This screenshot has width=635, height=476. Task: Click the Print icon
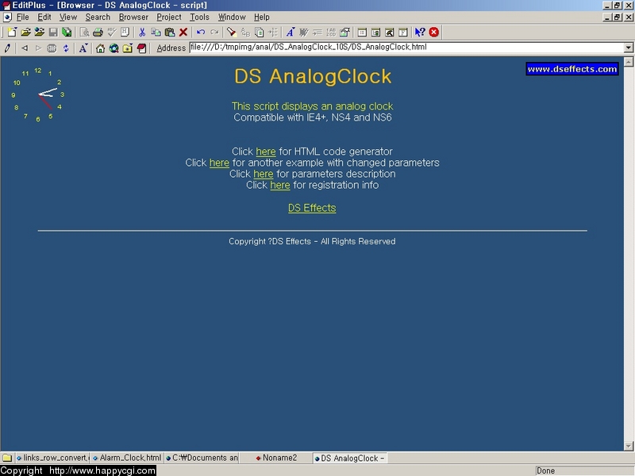[x=98, y=33]
